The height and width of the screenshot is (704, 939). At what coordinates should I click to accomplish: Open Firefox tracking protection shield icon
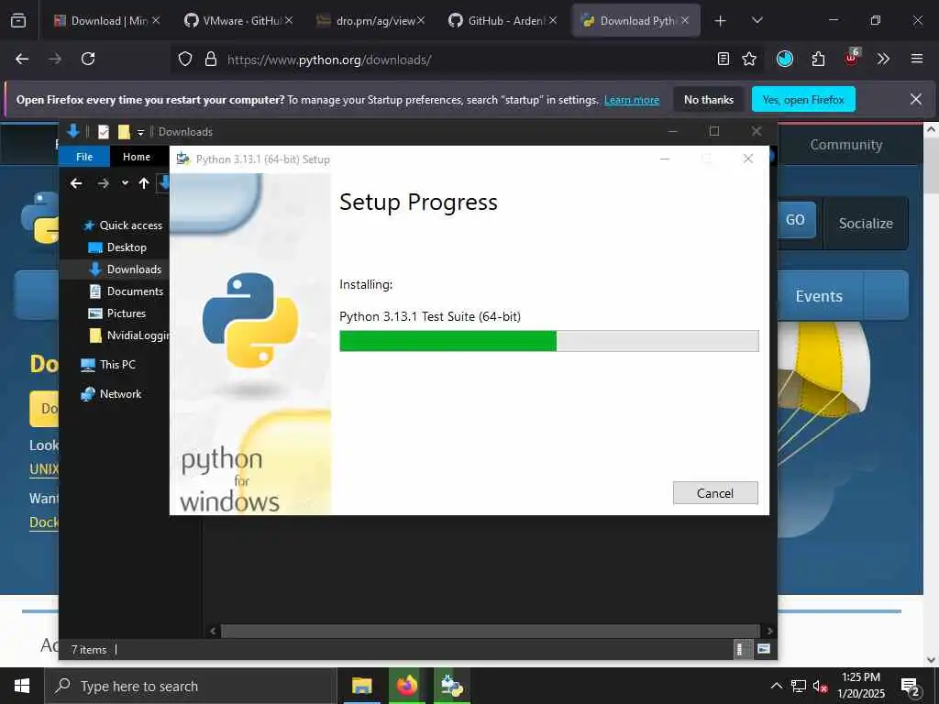click(x=185, y=59)
